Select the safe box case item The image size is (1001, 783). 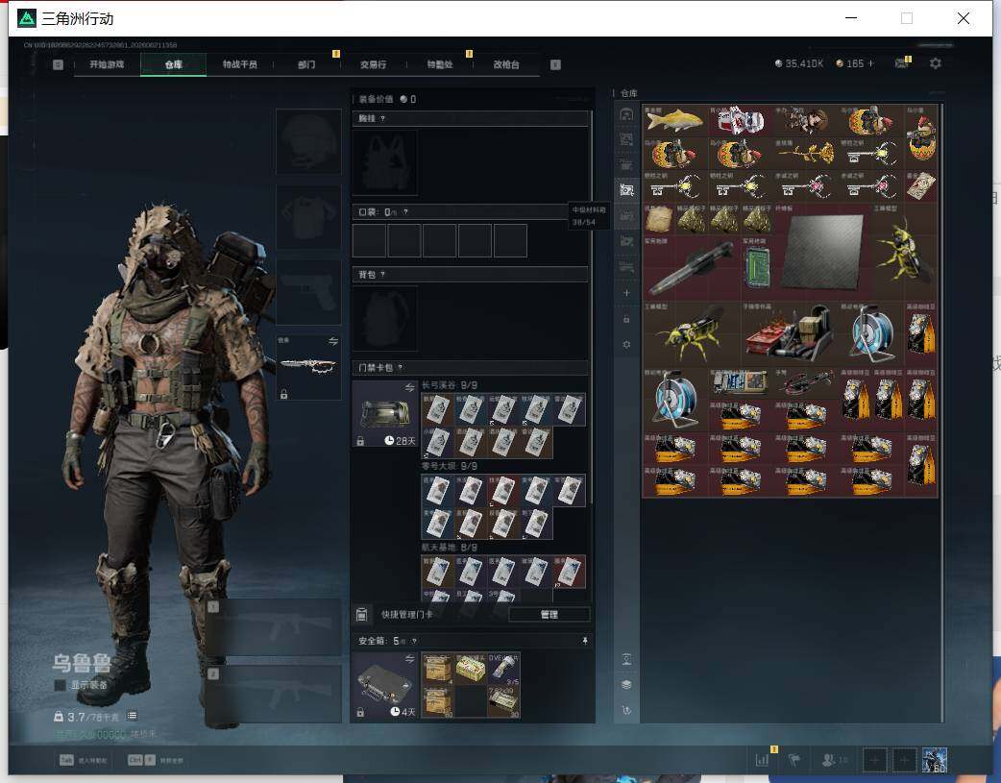385,685
